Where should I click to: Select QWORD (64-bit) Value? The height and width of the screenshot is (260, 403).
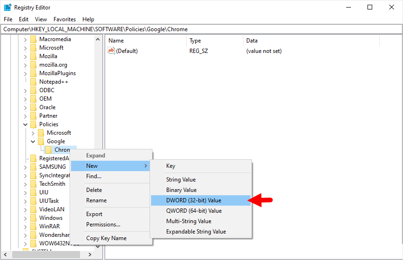[x=201, y=211]
